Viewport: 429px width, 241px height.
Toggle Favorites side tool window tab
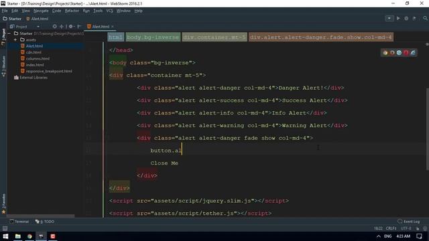tap(3, 204)
